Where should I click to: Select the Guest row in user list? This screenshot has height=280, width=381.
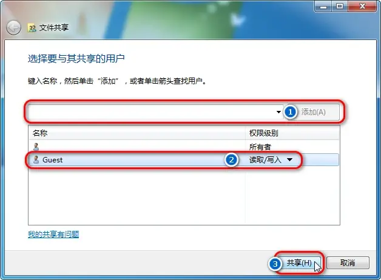point(184,159)
